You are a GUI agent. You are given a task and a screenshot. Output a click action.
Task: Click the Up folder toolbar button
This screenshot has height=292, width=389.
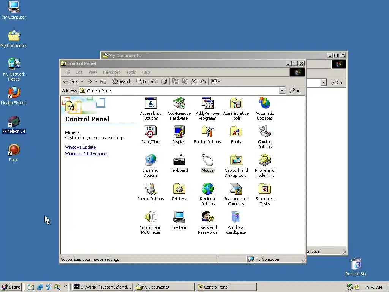[x=103, y=81]
